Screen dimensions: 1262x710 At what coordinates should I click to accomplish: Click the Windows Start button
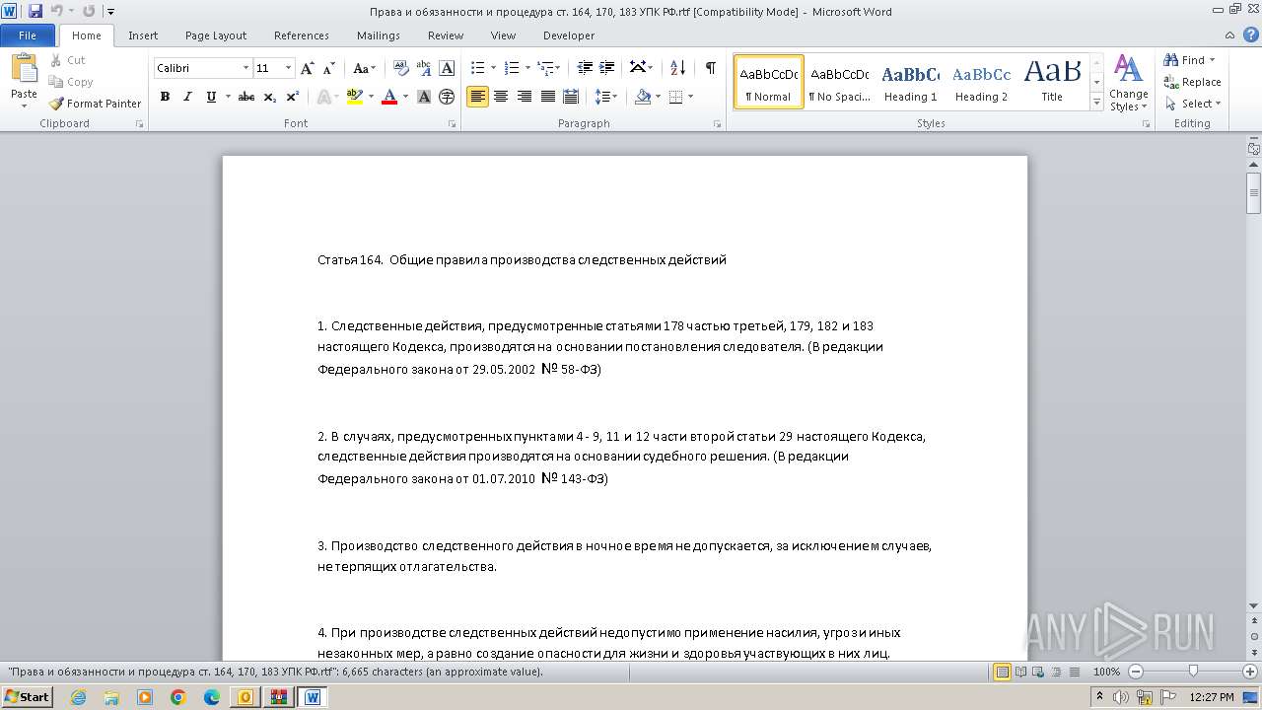click(x=28, y=697)
